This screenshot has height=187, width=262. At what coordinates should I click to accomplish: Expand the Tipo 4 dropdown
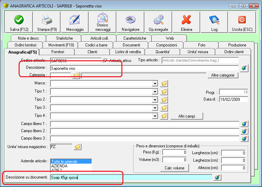click(155, 116)
